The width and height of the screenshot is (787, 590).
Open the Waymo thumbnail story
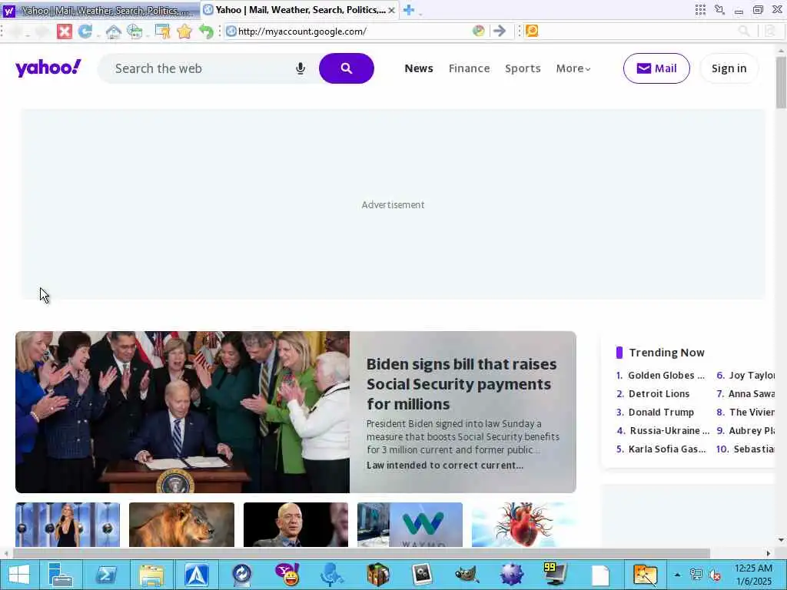coord(410,525)
